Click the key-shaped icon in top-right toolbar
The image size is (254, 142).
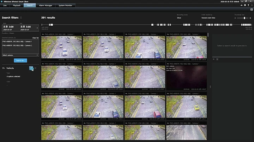pyautogui.click(x=248, y=5)
